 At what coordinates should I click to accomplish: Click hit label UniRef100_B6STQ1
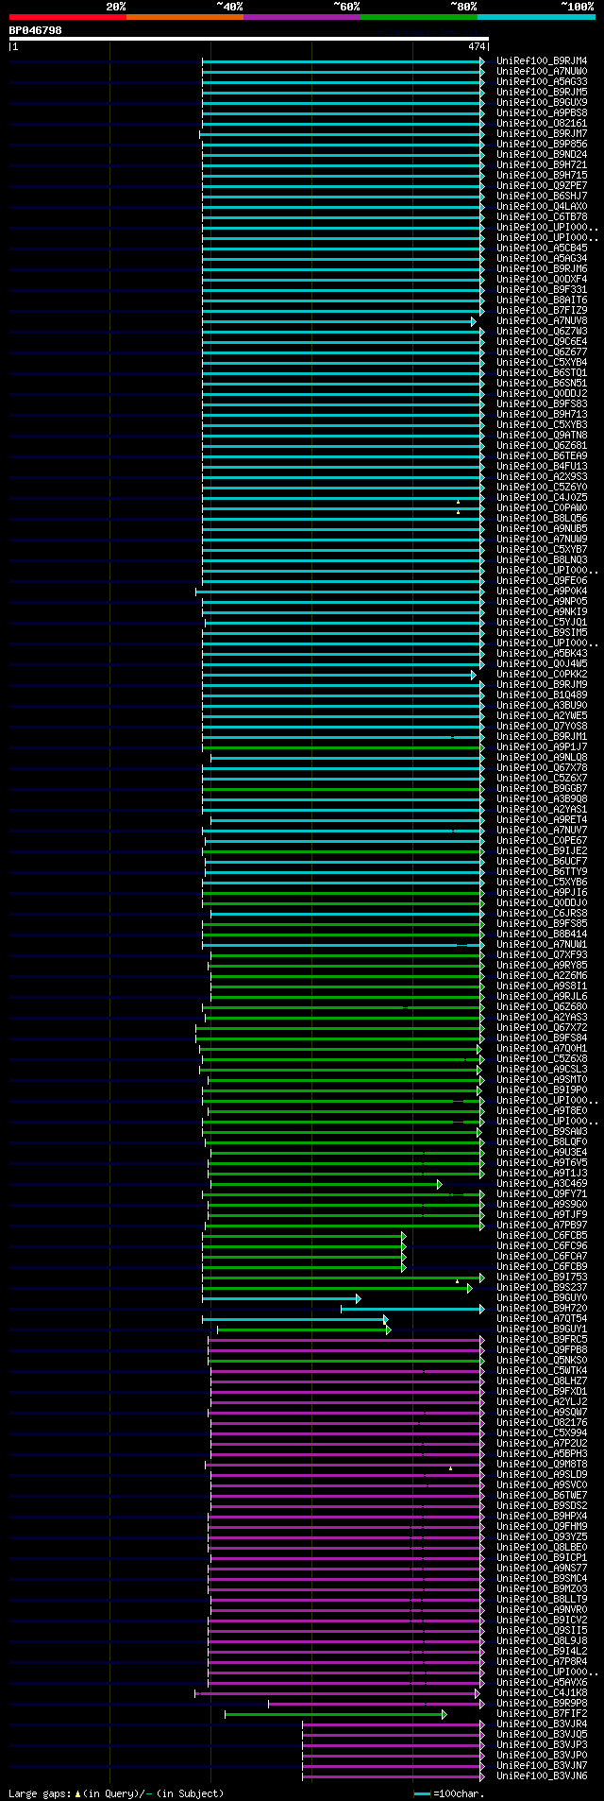[542, 373]
